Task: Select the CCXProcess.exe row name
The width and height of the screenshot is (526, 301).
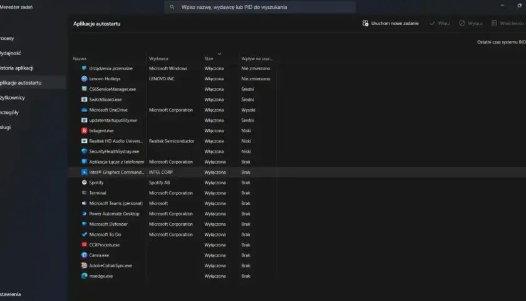Action: (105, 245)
